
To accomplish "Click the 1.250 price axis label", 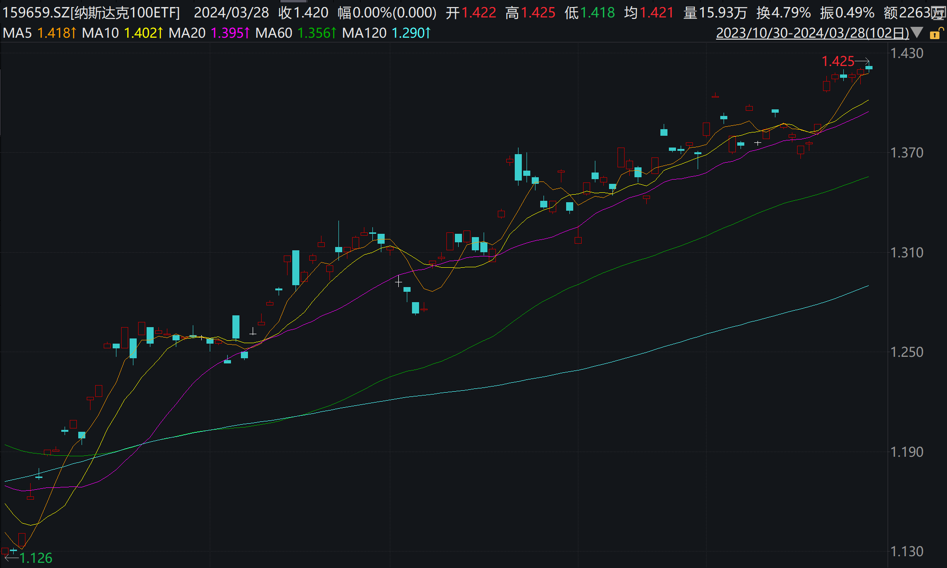I will pyautogui.click(x=906, y=352).
